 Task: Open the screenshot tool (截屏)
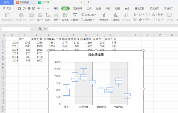pos(48,17)
